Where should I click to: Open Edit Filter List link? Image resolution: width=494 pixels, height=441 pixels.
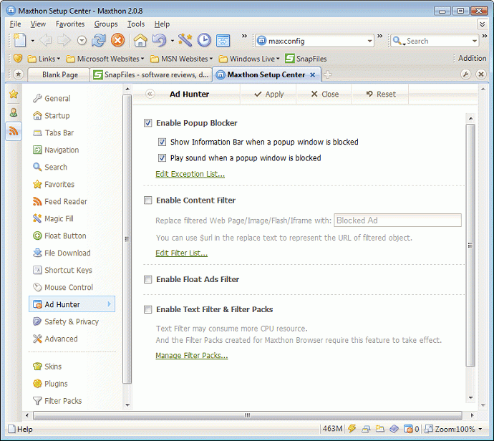tap(181, 253)
